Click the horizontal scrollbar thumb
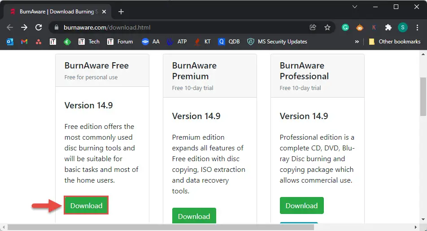This screenshot has width=427, height=231. pyautogui.click(x=161, y=227)
